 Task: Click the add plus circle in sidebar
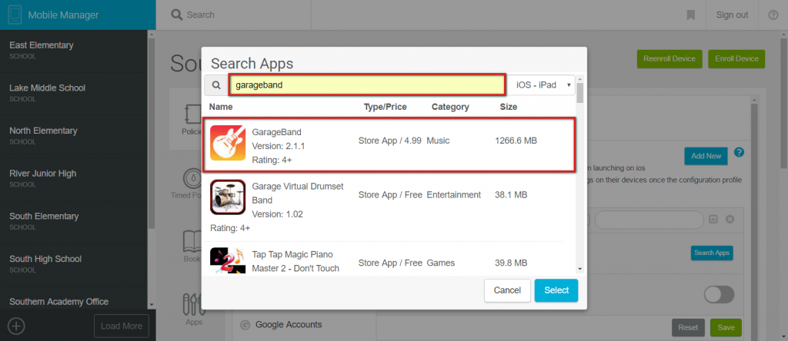point(16,326)
